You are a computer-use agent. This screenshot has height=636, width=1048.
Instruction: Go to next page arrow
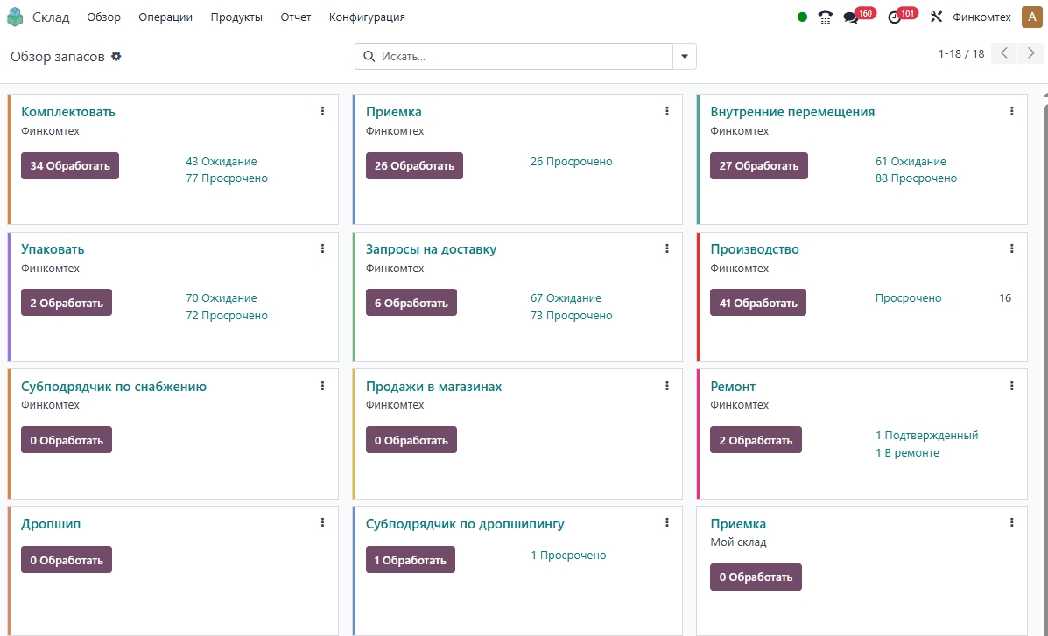tap(1030, 54)
